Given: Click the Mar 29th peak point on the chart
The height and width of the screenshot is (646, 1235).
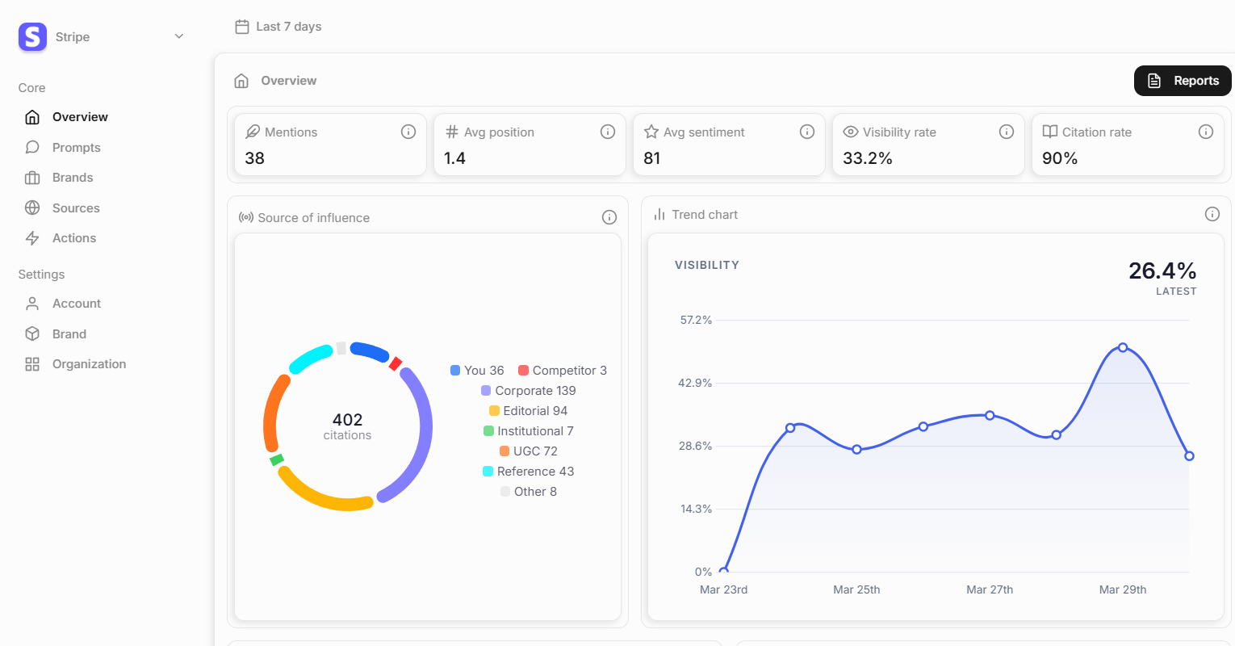Looking at the screenshot, I should pos(1123,347).
